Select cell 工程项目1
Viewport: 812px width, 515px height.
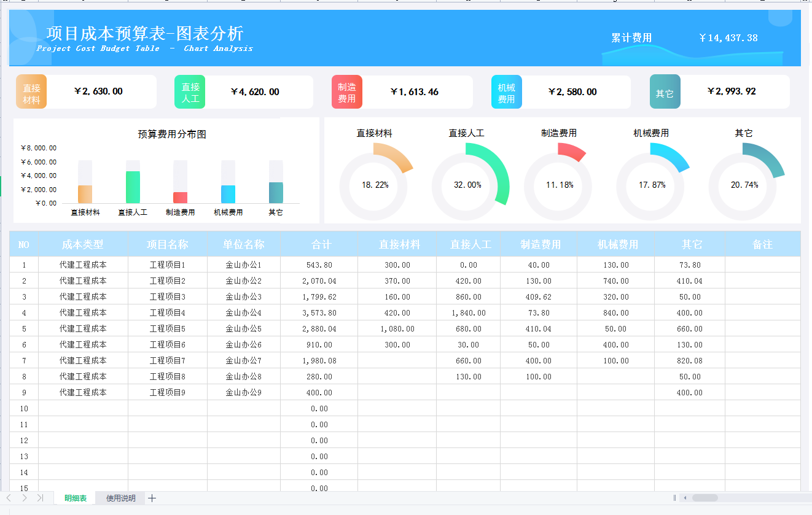pyautogui.click(x=168, y=265)
